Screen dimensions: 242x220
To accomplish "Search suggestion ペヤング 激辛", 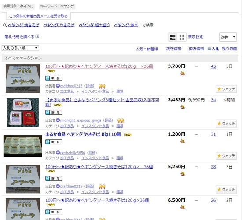I will pos(126,25).
